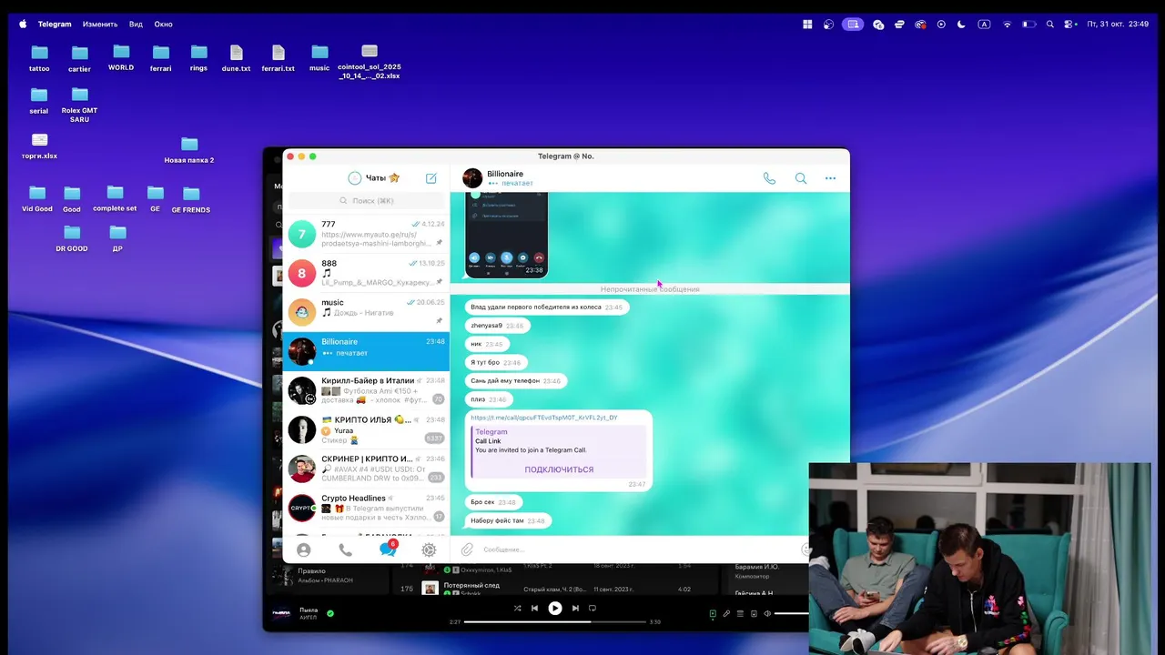Open the СКРИНЕР chat
This screenshot has height=655, width=1165.
[x=366, y=469]
